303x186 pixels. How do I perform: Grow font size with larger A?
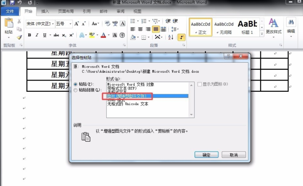(x=77, y=23)
